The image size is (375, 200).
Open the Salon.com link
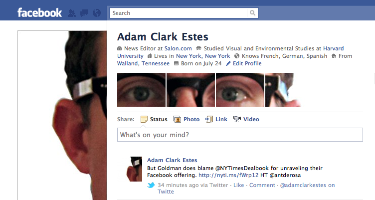178,48
